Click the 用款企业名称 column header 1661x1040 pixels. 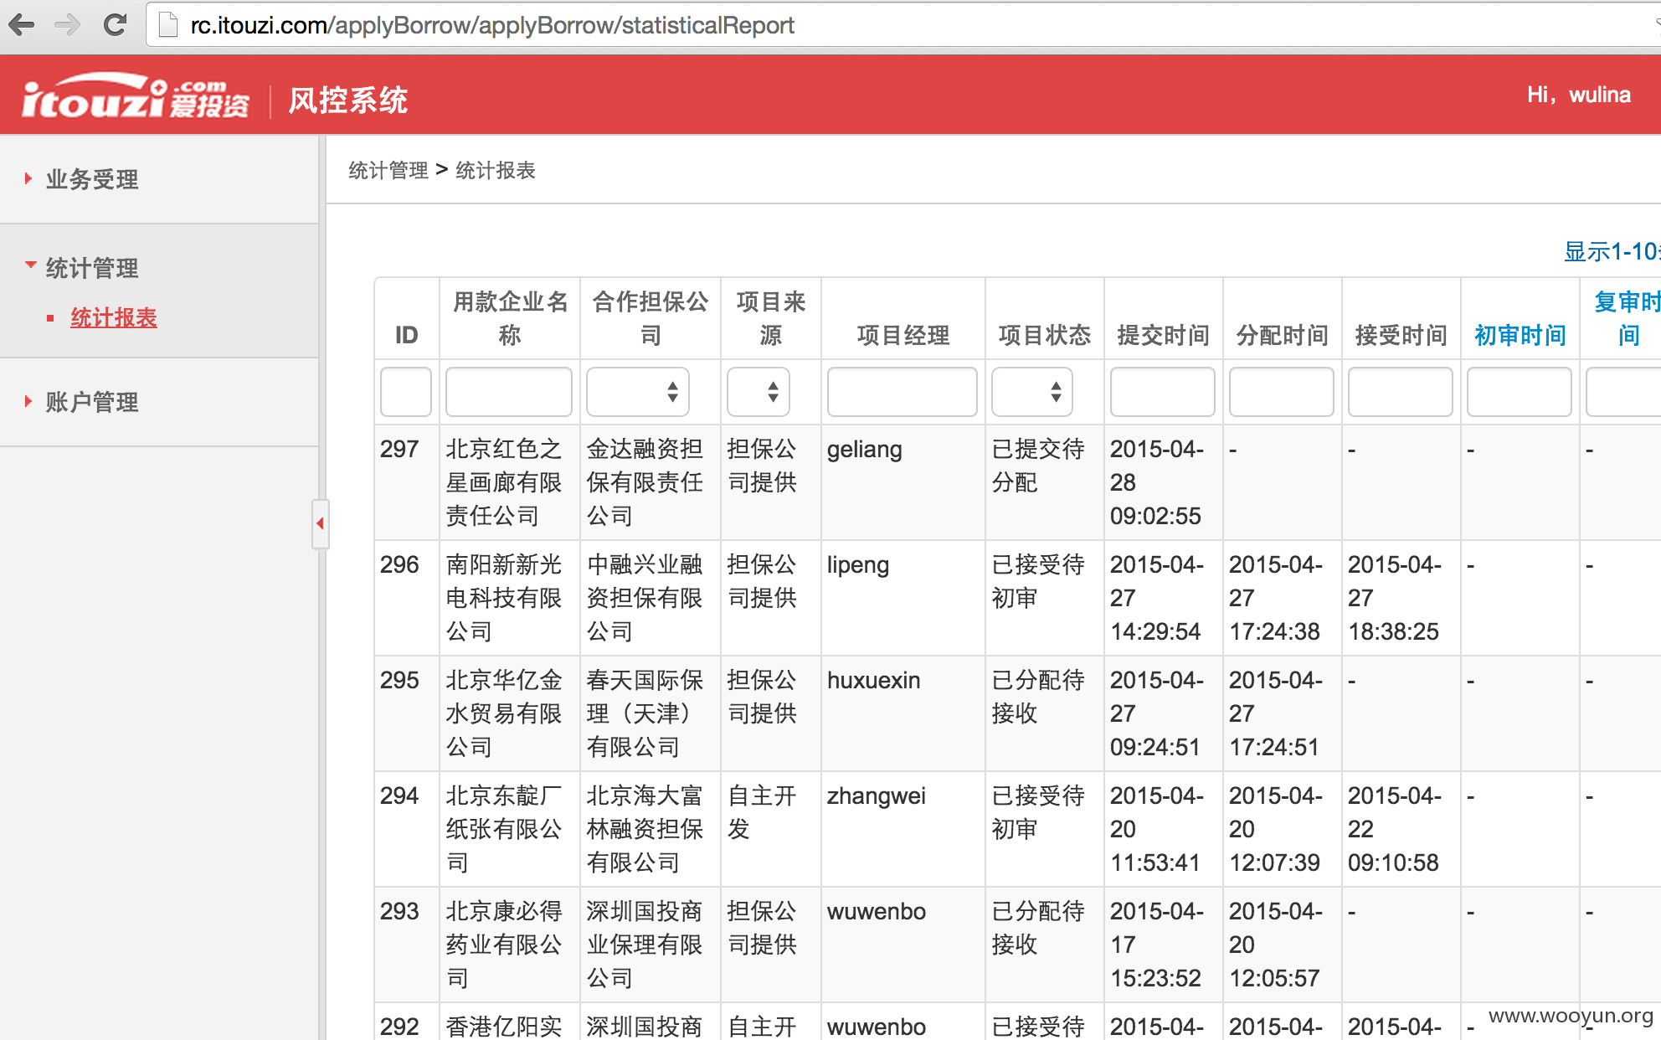510,318
